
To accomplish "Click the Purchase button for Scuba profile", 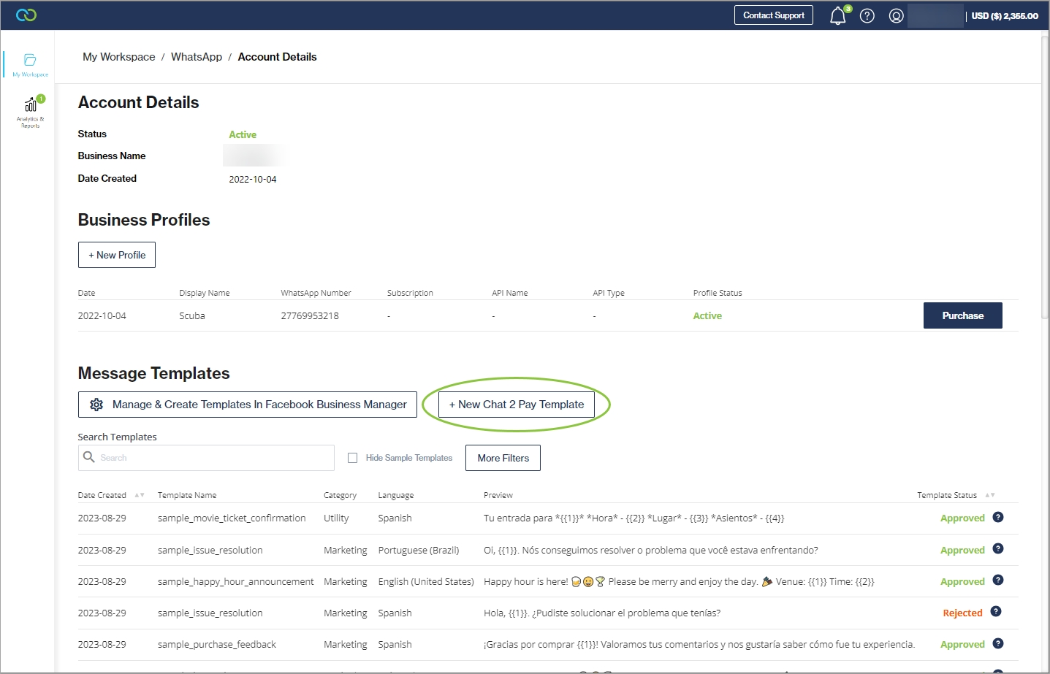I will [962, 315].
